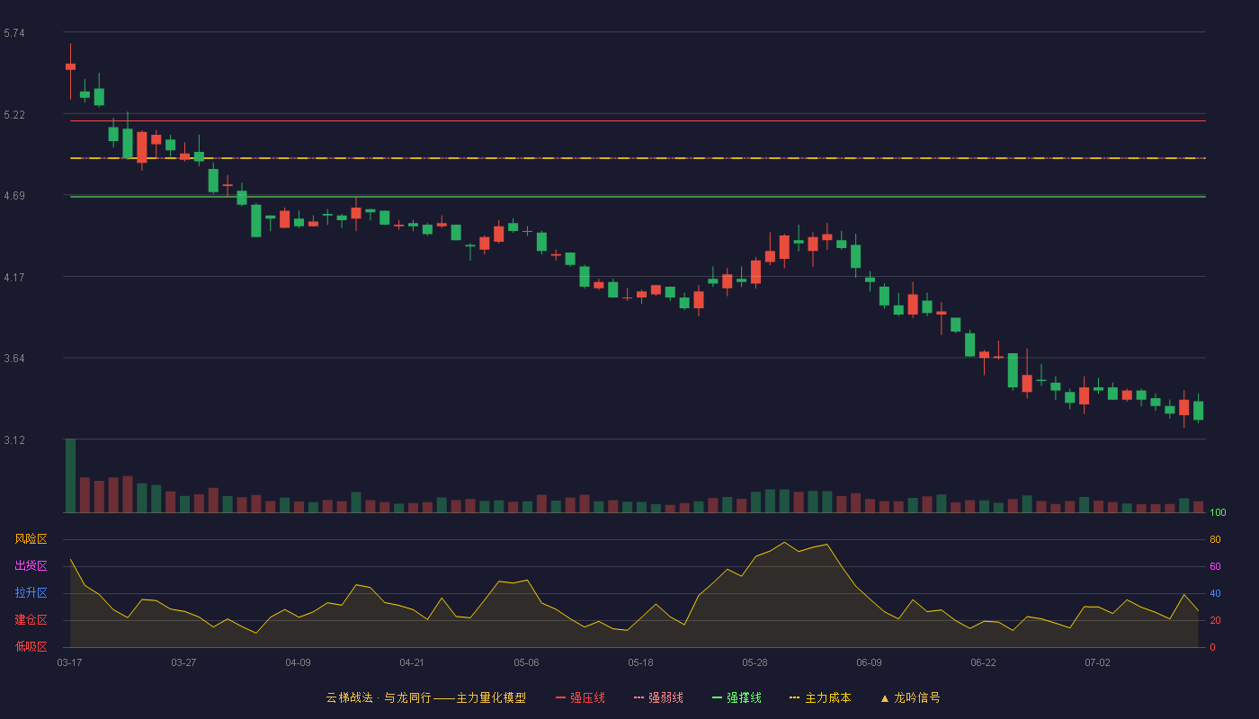The width and height of the screenshot is (1259, 719).
Task: Toggle the 强压线 legend item
Action: (580, 697)
